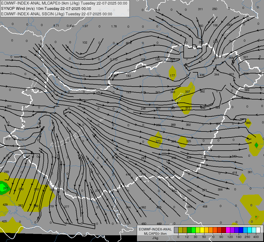The image size is (264, 242).
Task: Click the dark green legend swatch
Action: coord(189,230)
